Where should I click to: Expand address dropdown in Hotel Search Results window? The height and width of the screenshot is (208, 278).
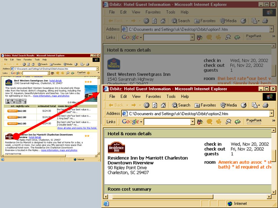[97, 69]
